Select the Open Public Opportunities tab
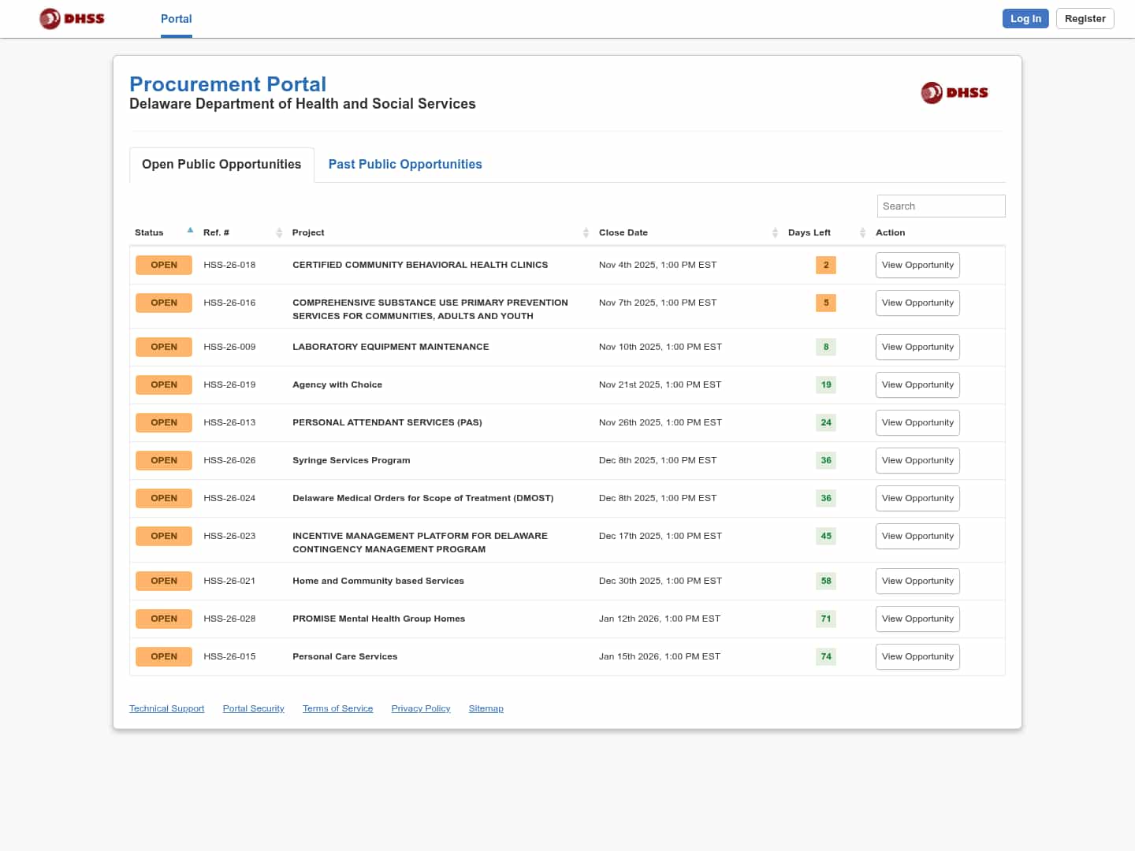Viewport: 1135px width, 851px height. (221, 164)
